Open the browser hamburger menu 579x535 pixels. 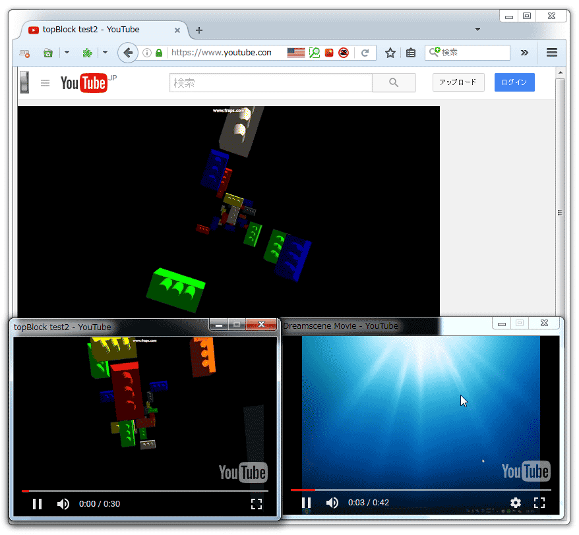coord(552,53)
